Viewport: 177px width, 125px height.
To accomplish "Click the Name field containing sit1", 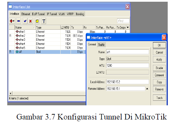I will click(x=127, y=52).
